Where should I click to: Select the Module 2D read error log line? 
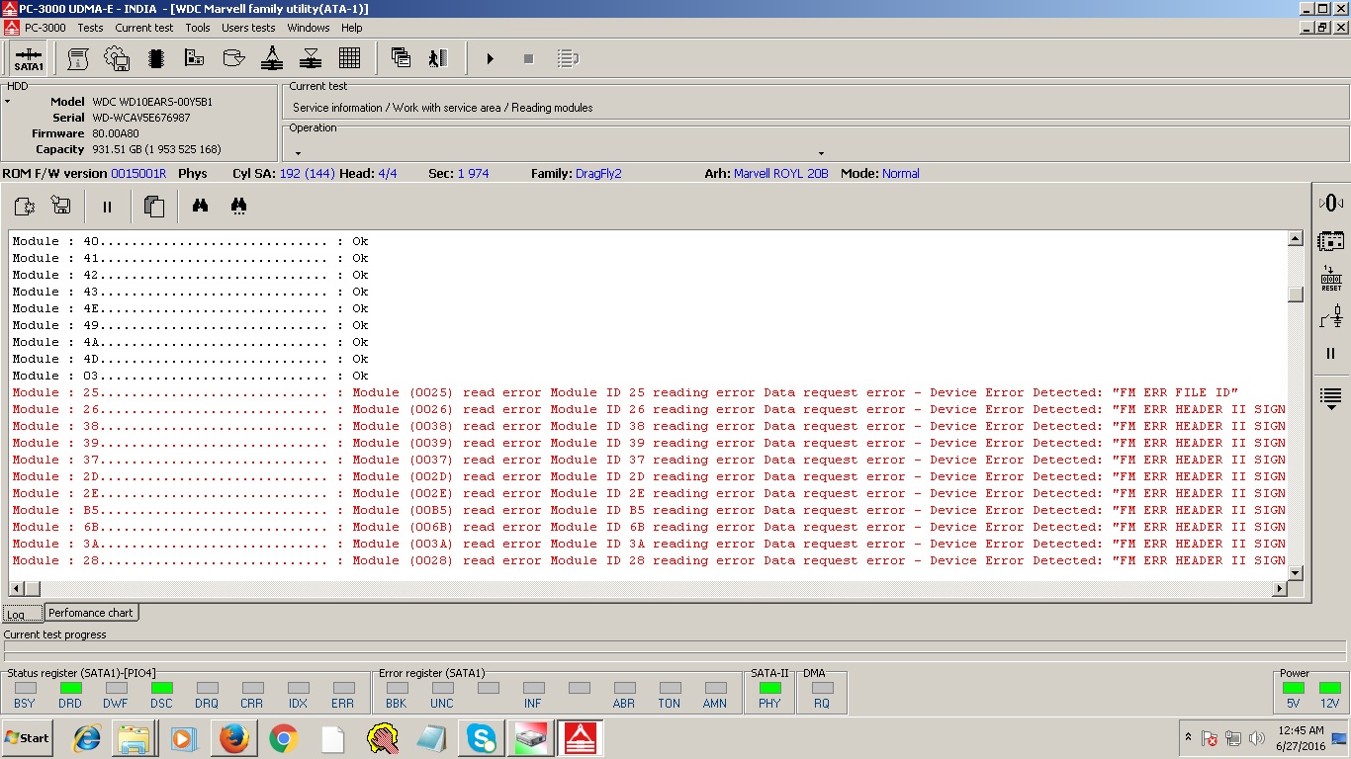(x=648, y=476)
